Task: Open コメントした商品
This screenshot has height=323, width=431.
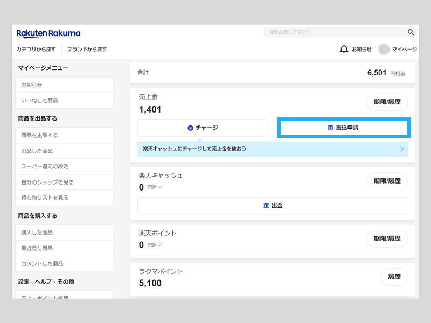Action: tap(64, 264)
